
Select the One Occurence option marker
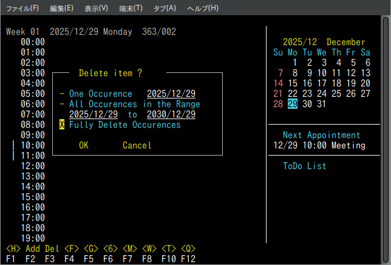[x=62, y=94]
